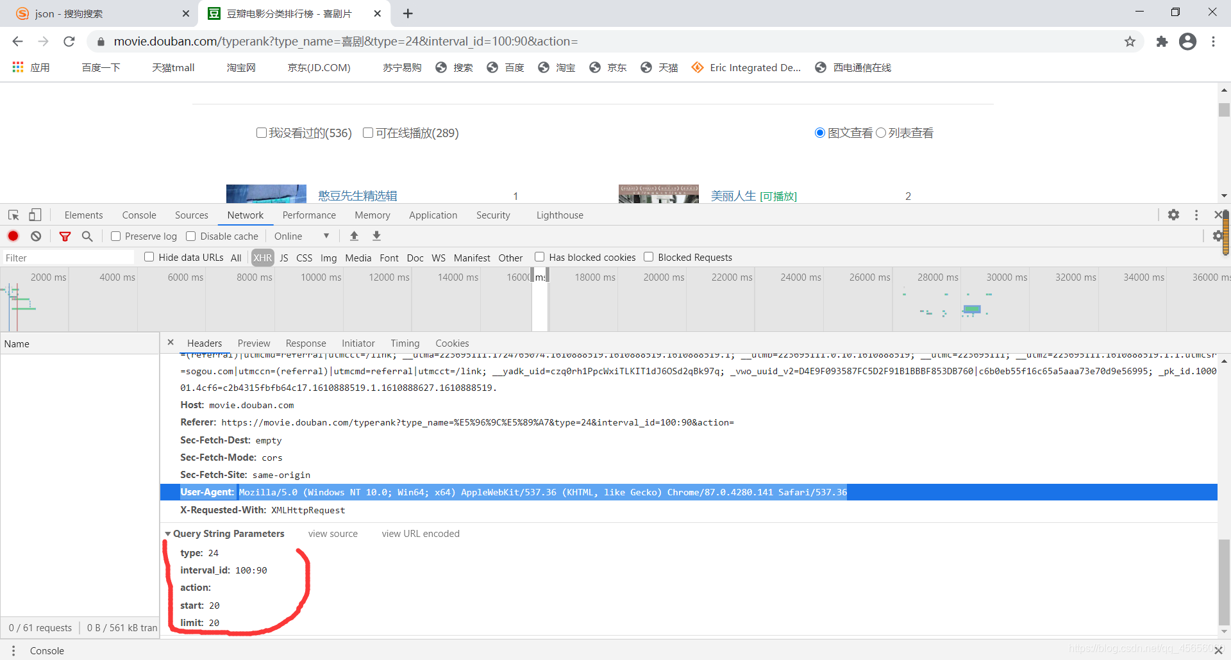
Task: Open the 西电通信在线 bookmark
Action: (x=853, y=67)
